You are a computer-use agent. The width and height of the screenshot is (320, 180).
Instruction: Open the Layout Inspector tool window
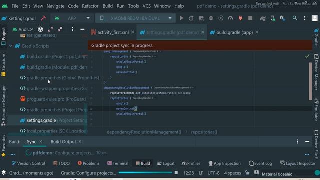point(298,163)
